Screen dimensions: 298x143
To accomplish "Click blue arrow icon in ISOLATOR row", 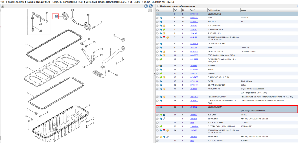I will coord(161,22).
